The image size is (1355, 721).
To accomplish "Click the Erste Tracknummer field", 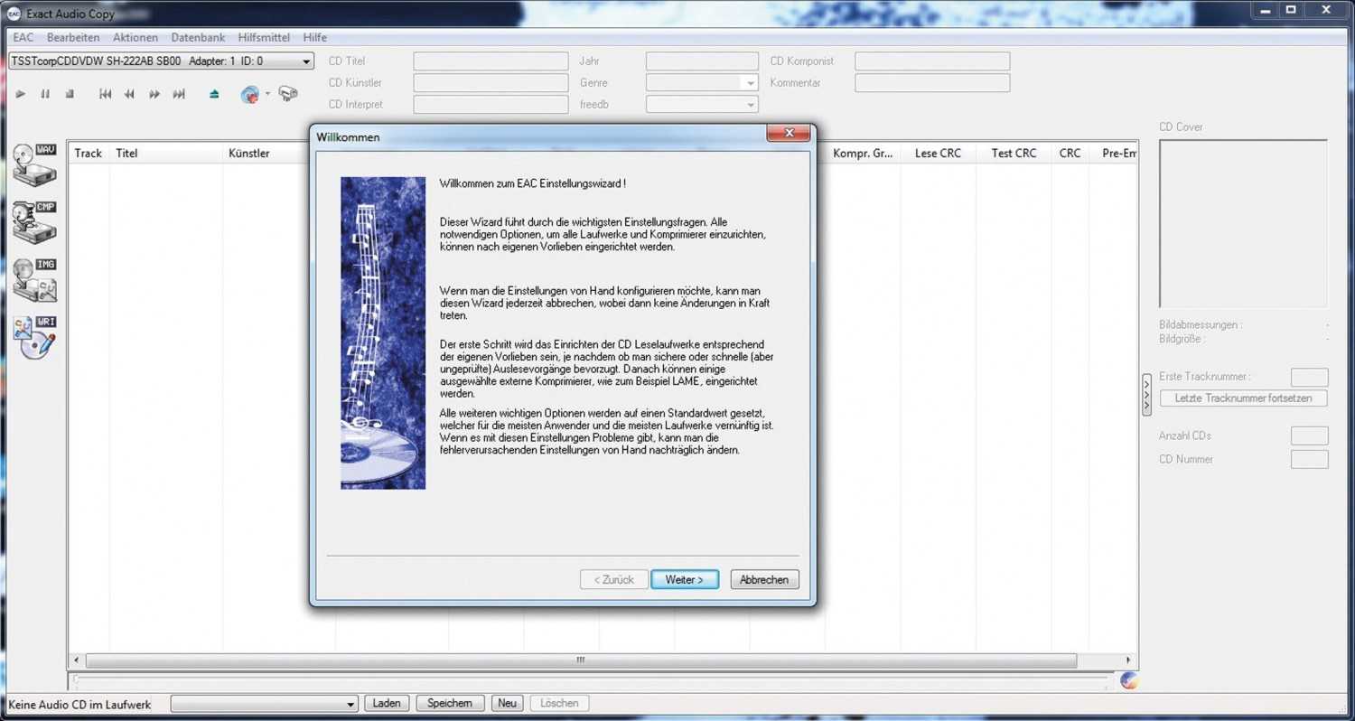I will pos(1310,378).
